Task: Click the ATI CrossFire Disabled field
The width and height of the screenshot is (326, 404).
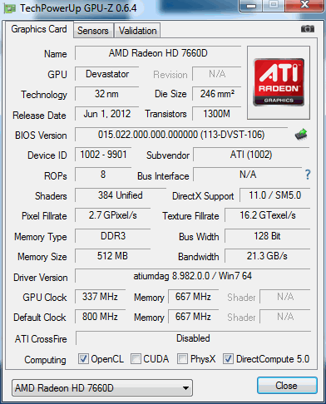Action: coord(193,338)
